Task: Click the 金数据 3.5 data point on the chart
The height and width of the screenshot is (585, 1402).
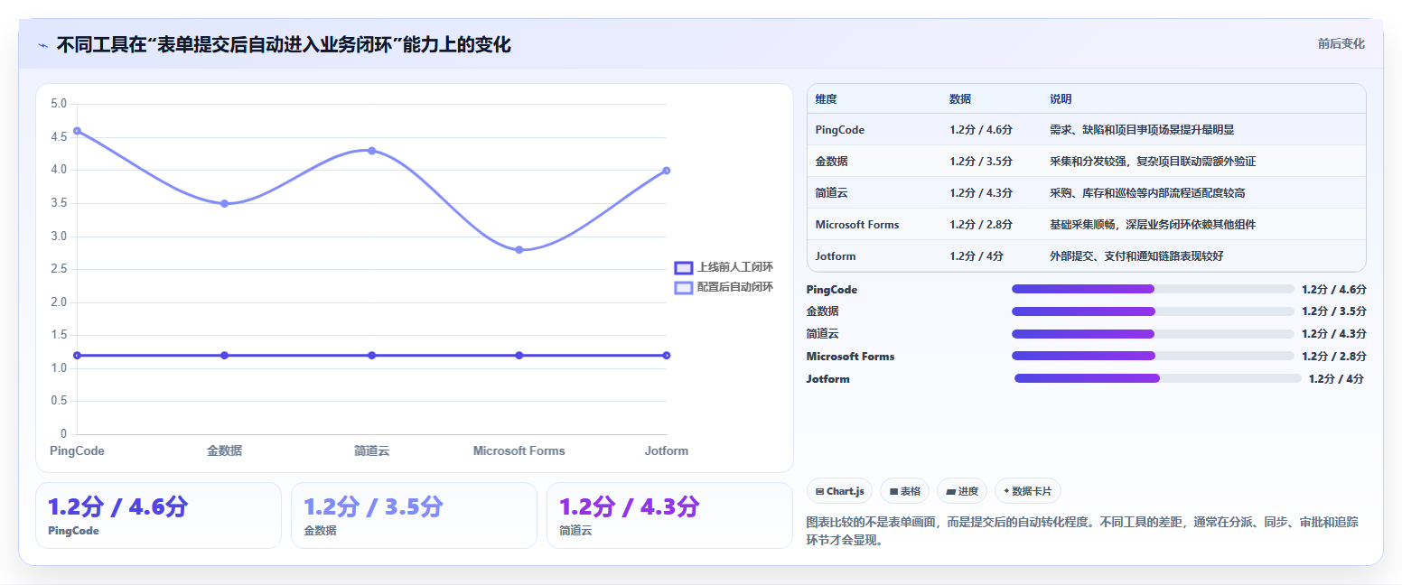Action: pos(224,203)
